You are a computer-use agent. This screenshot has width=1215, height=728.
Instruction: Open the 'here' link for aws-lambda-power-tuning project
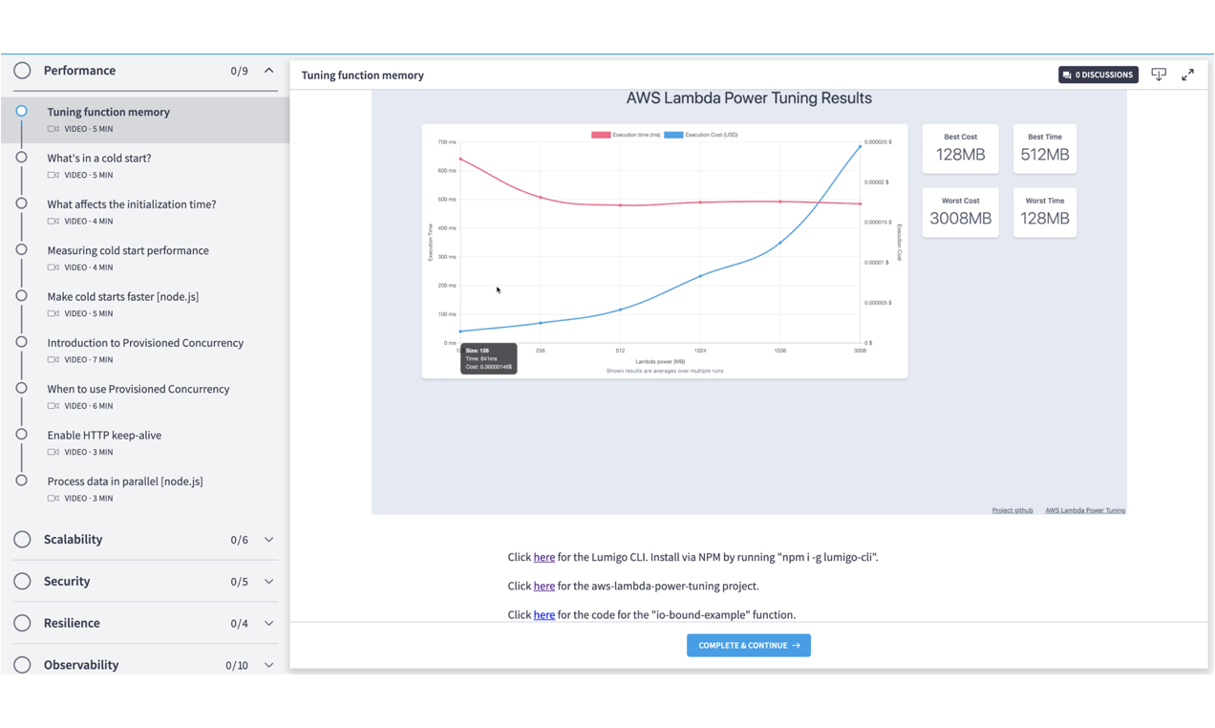coord(544,586)
